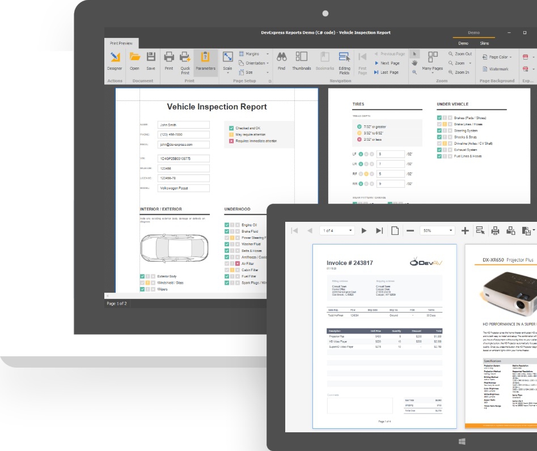
Task: Jump to Last Page in ribbon
Action: (386, 72)
